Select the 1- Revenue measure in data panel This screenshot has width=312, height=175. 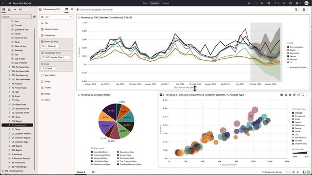pyautogui.click(x=17, y=154)
